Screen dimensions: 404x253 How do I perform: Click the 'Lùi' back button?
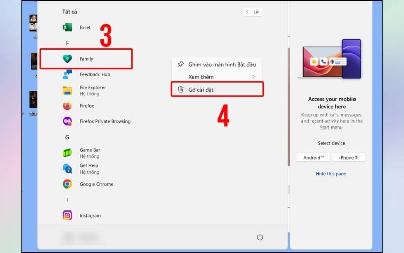pyautogui.click(x=253, y=12)
